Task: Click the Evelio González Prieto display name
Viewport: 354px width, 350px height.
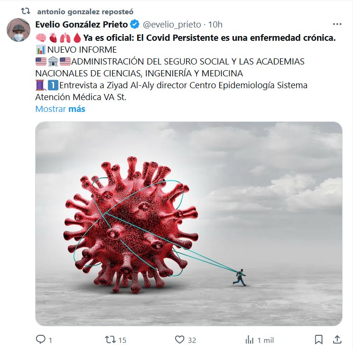Action: [82, 24]
